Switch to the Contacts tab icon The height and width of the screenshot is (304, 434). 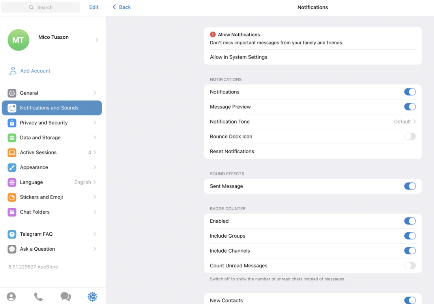pyautogui.click(x=11, y=296)
